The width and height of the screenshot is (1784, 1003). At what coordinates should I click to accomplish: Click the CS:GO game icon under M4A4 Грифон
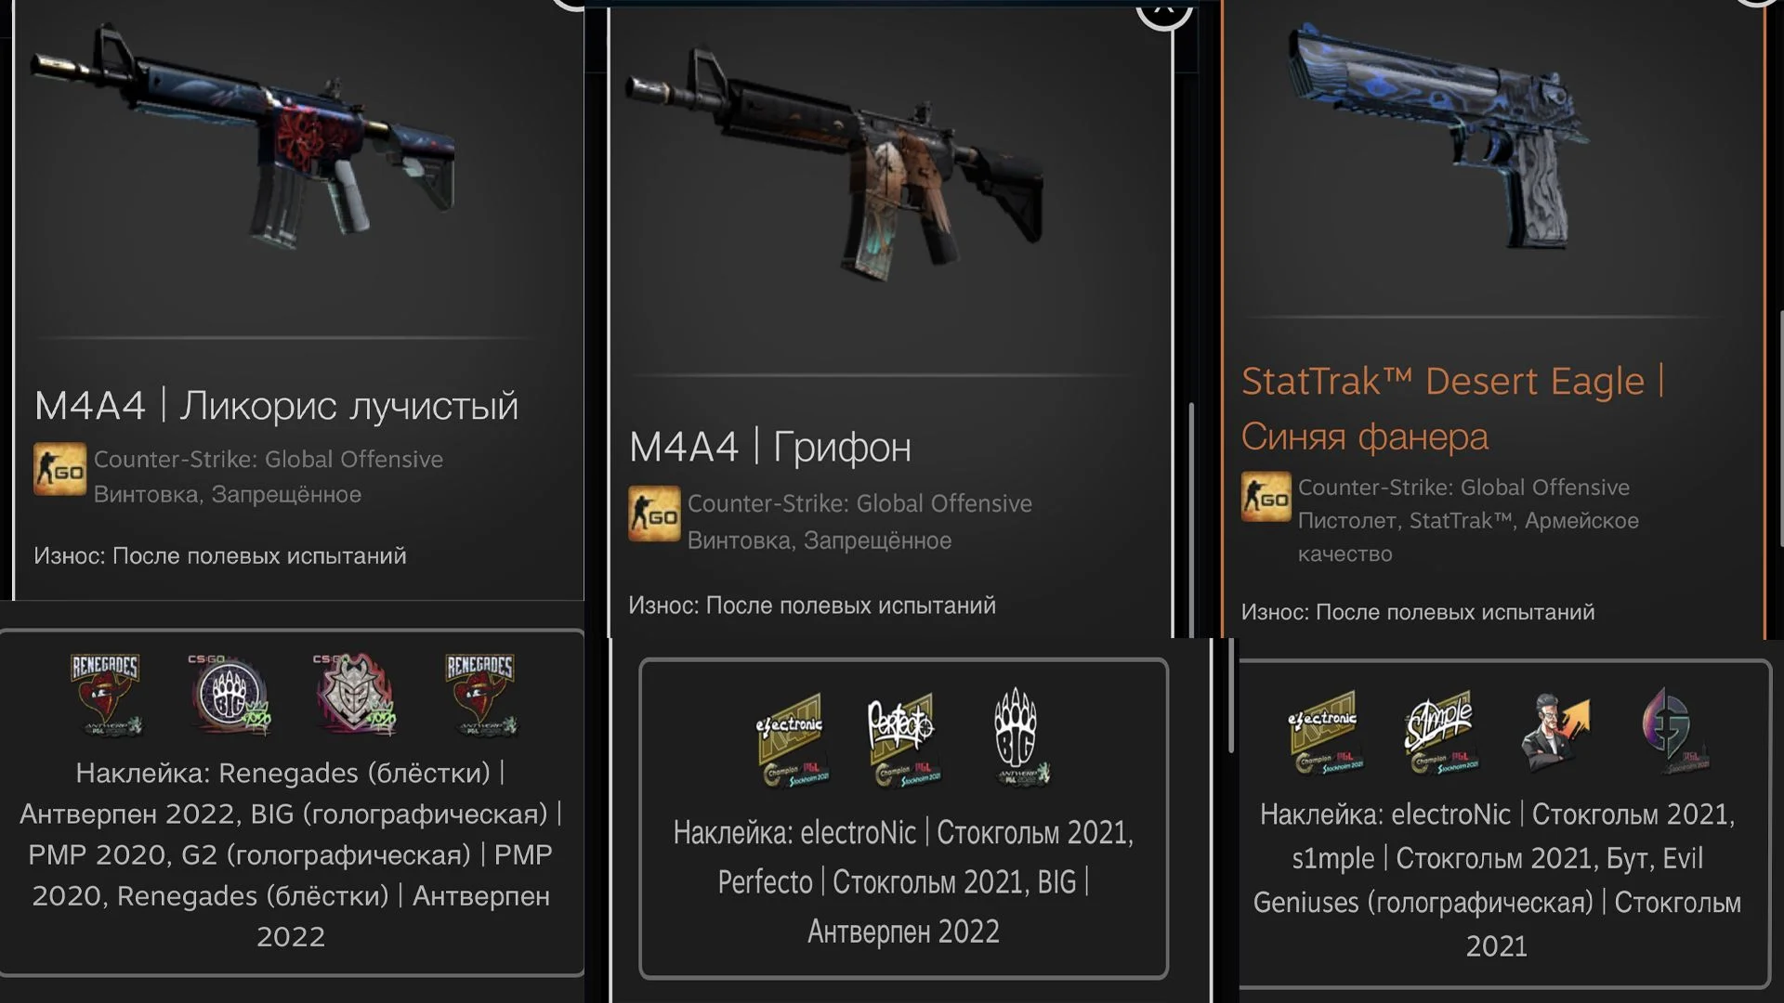tap(654, 514)
